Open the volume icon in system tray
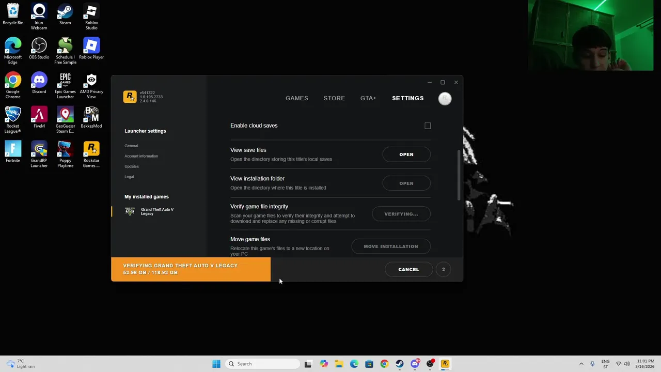The width and height of the screenshot is (661, 372). [627, 364]
